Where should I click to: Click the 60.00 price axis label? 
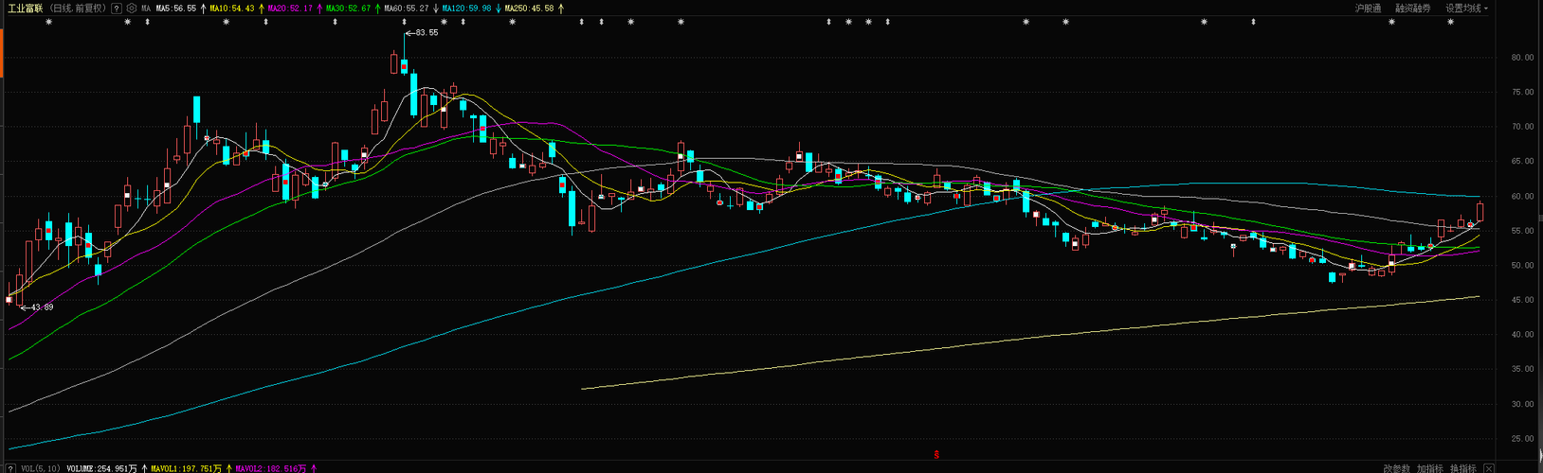tap(1522, 197)
